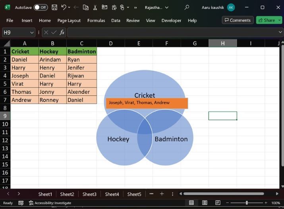Switch to Normal view icon
The image size is (284, 209).
(x=191, y=203)
